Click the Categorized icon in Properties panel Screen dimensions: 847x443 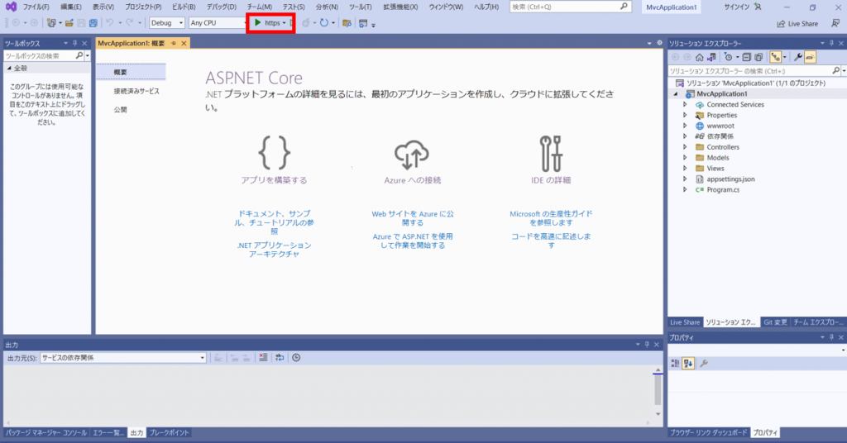click(675, 364)
